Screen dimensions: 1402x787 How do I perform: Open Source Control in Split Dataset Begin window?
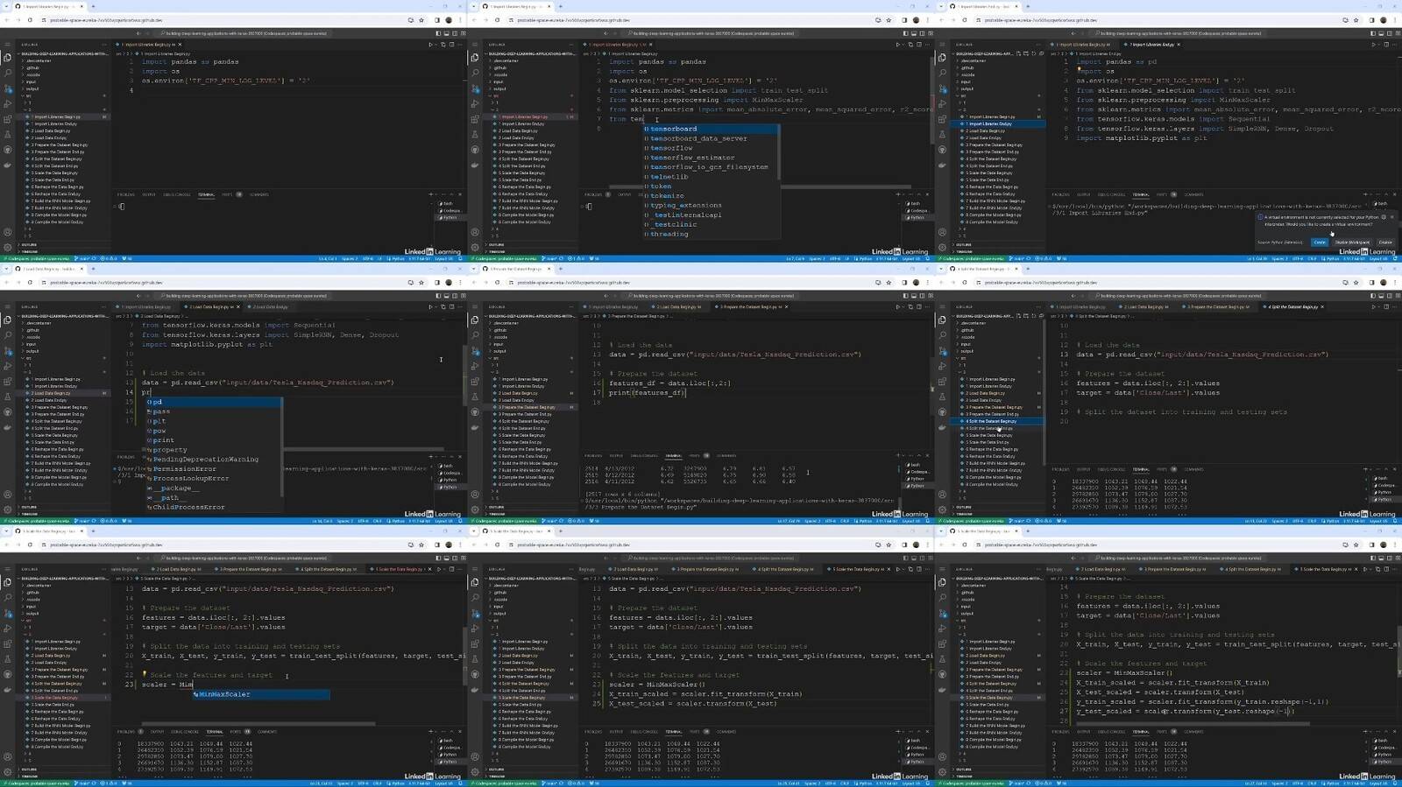tap(943, 351)
